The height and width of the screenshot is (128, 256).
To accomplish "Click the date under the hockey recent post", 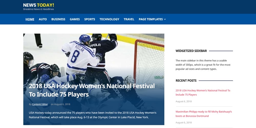I will click(x=184, y=101).
